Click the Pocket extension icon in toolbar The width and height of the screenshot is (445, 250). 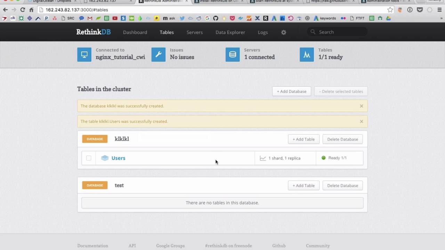pyautogui.click(x=420, y=10)
